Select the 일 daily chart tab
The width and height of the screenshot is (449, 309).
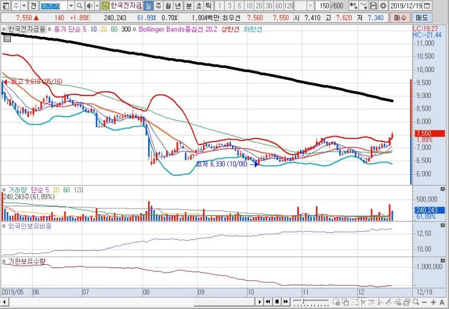pos(148,5)
